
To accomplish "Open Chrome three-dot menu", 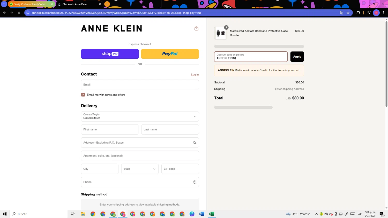I will pyautogui.click(x=384, y=13).
